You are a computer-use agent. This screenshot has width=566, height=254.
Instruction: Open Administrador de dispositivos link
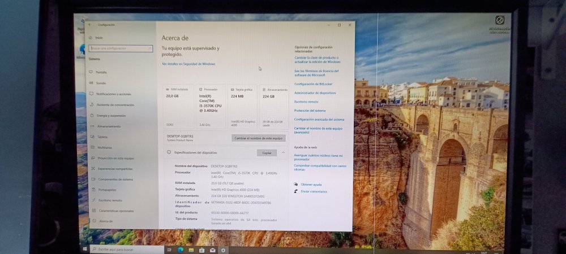(x=315, y=93)
